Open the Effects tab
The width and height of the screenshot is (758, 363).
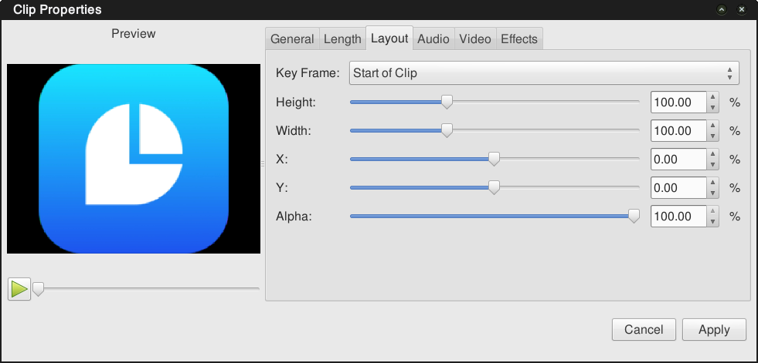point(519,39)
